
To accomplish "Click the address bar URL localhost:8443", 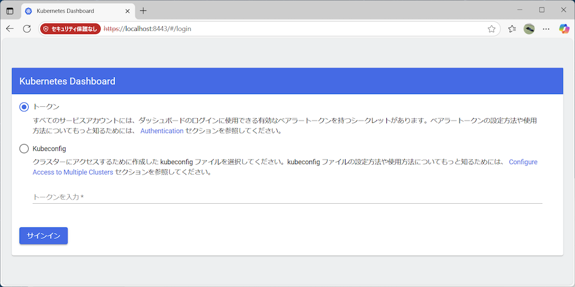I will pos(147,29).
